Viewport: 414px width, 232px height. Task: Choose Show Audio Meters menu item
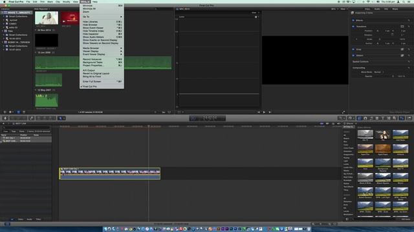pyautogui.click(x=102, y=37)
